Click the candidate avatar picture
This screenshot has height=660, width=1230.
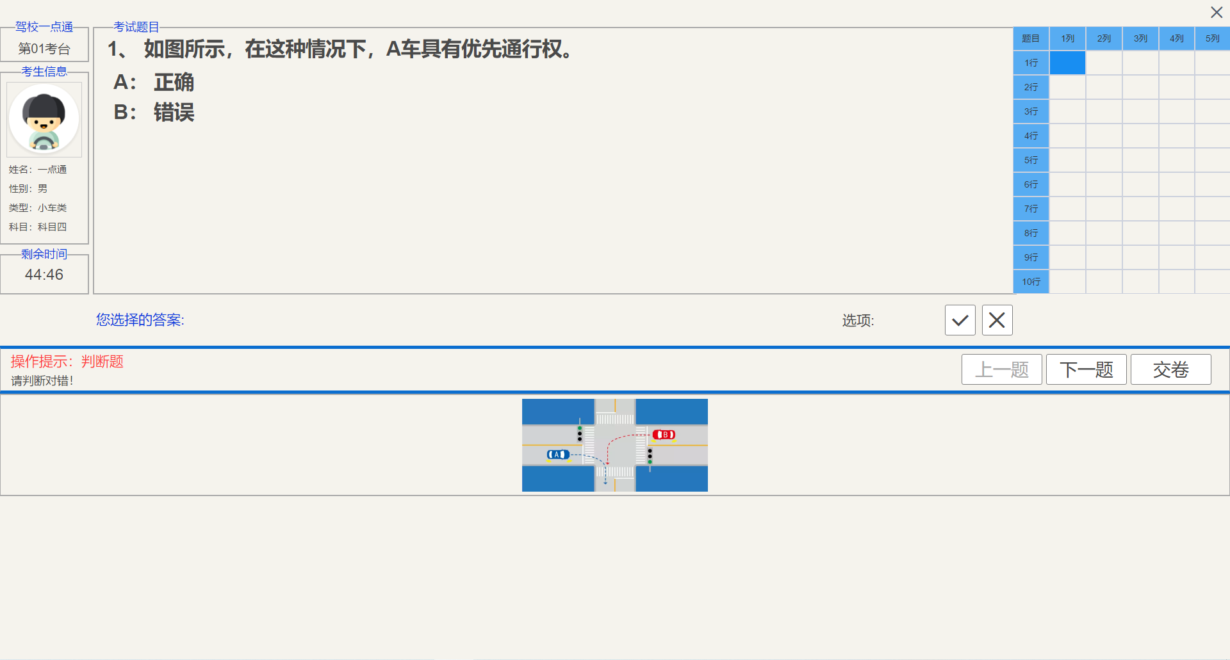44,119
